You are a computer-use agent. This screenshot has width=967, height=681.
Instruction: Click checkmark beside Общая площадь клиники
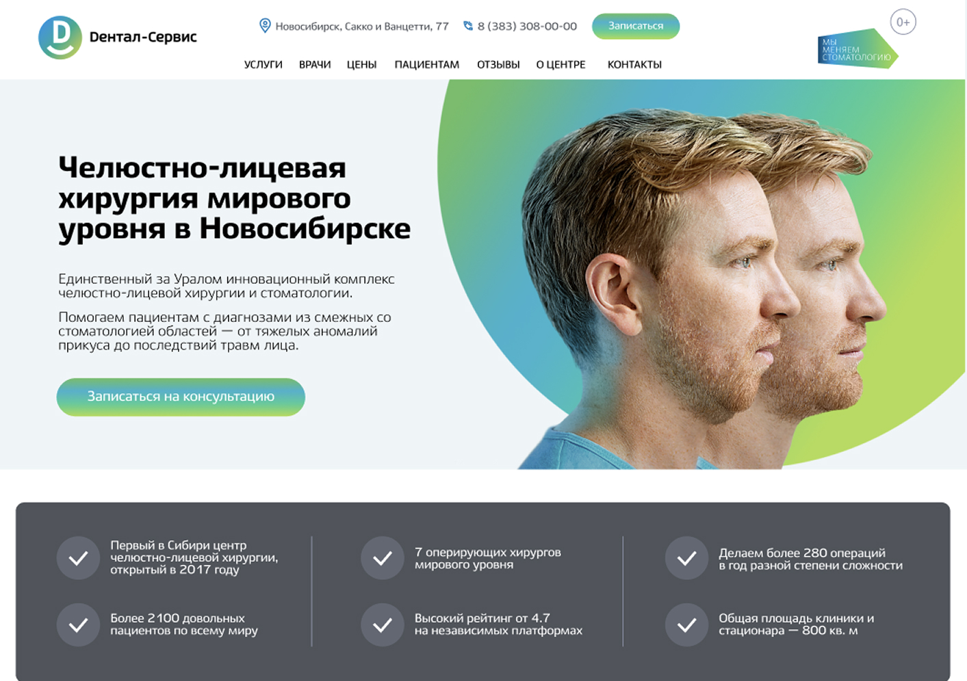tap(686, 624)
